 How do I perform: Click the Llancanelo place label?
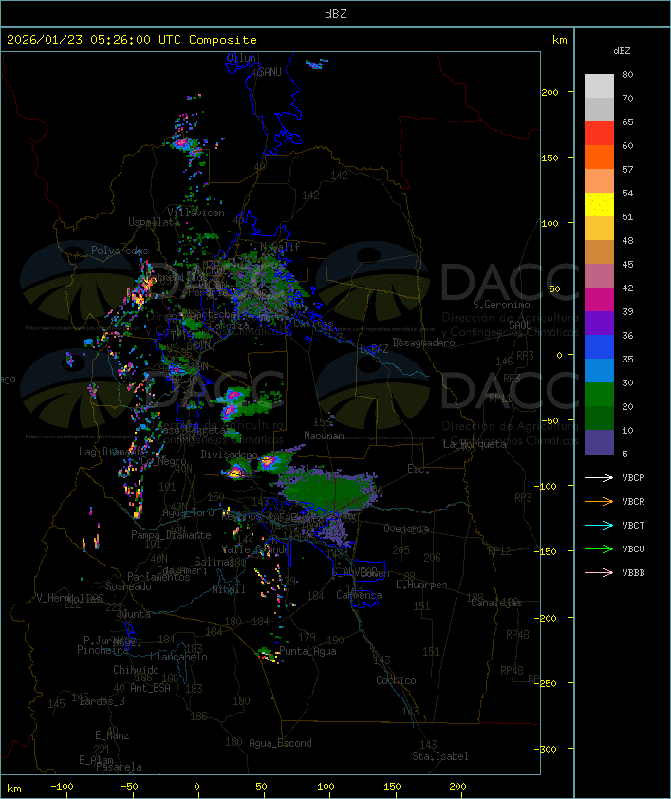[x=178, y=657]
